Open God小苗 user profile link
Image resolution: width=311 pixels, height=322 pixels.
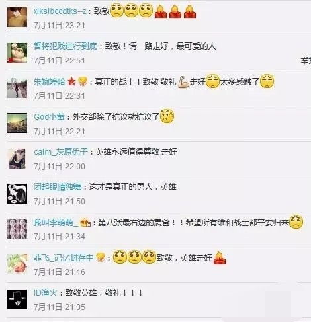click(49, 117)
